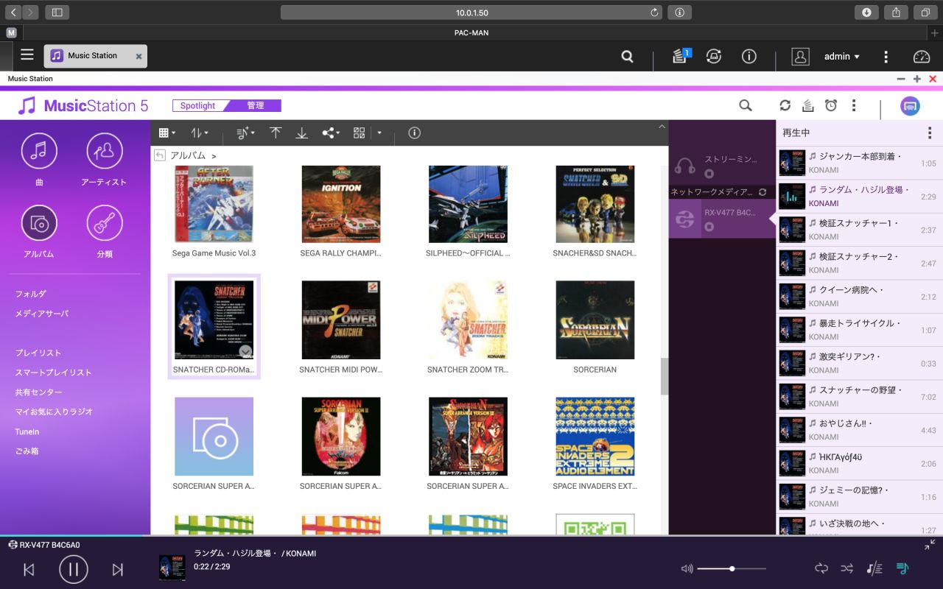Open the sort order dropdown
This screenshot has width=943, height=589.
point(197,133)
